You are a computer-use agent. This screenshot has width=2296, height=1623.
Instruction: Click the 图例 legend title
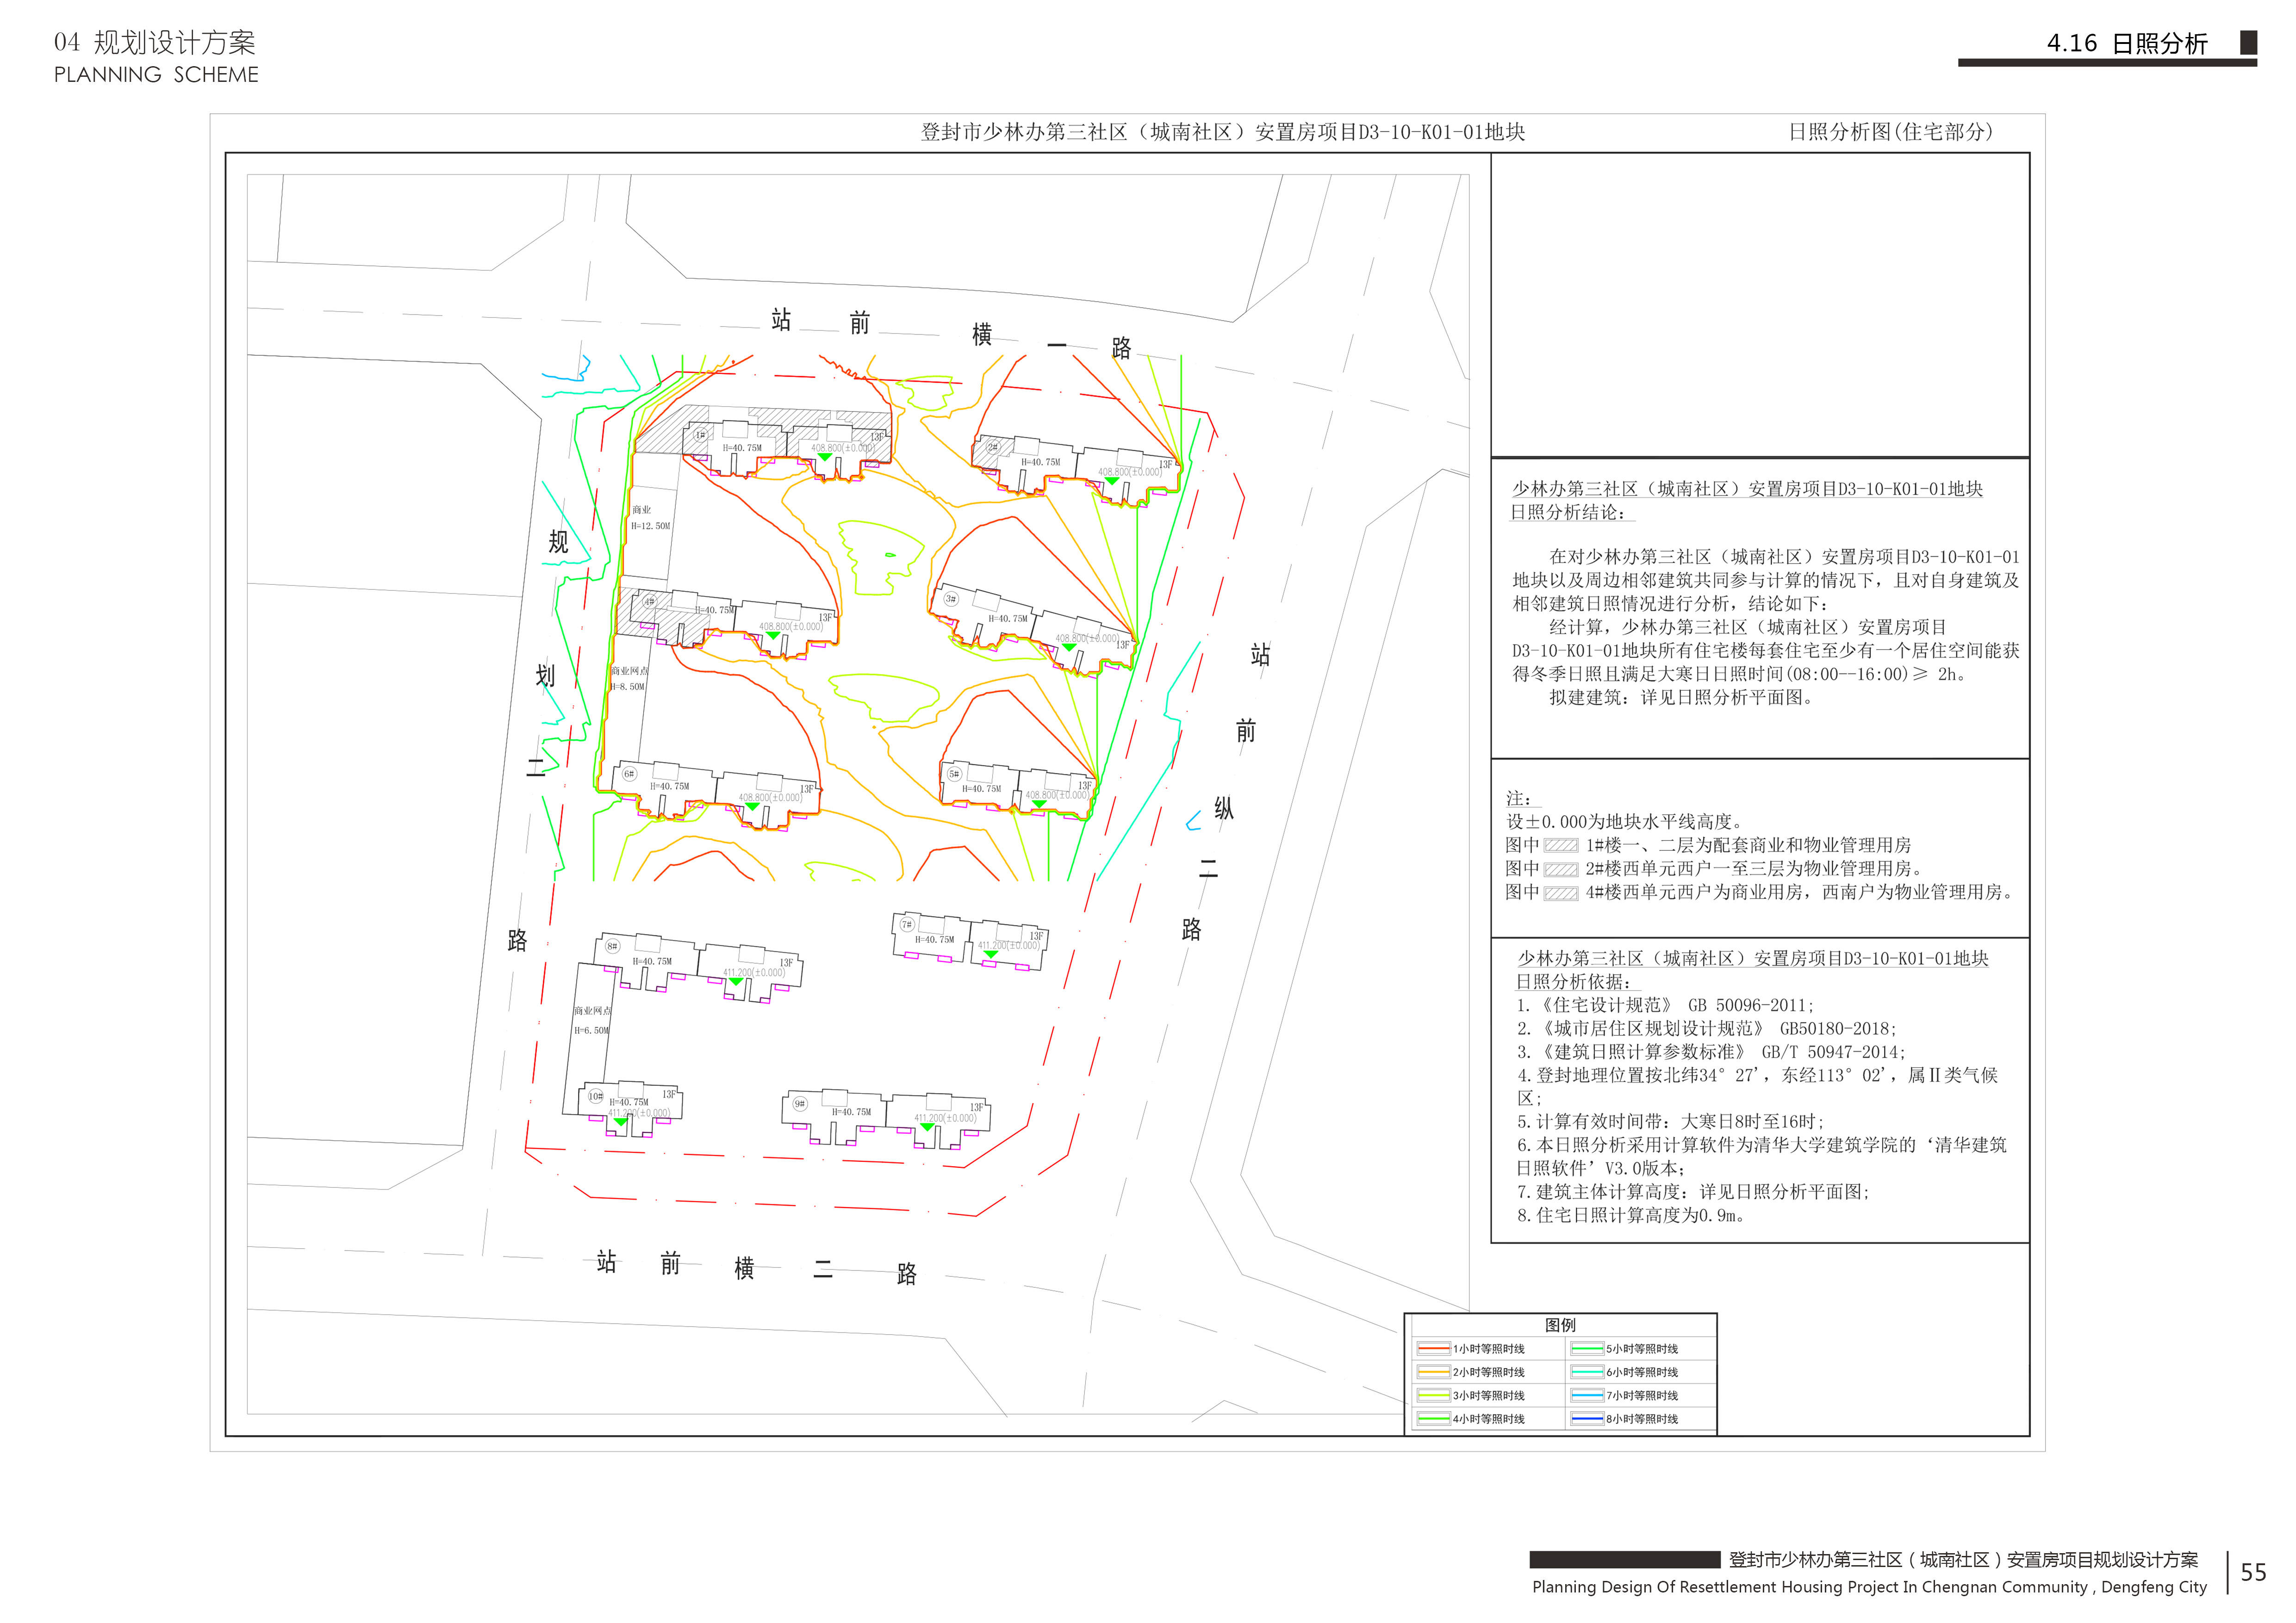(x=1560, y=1325)
